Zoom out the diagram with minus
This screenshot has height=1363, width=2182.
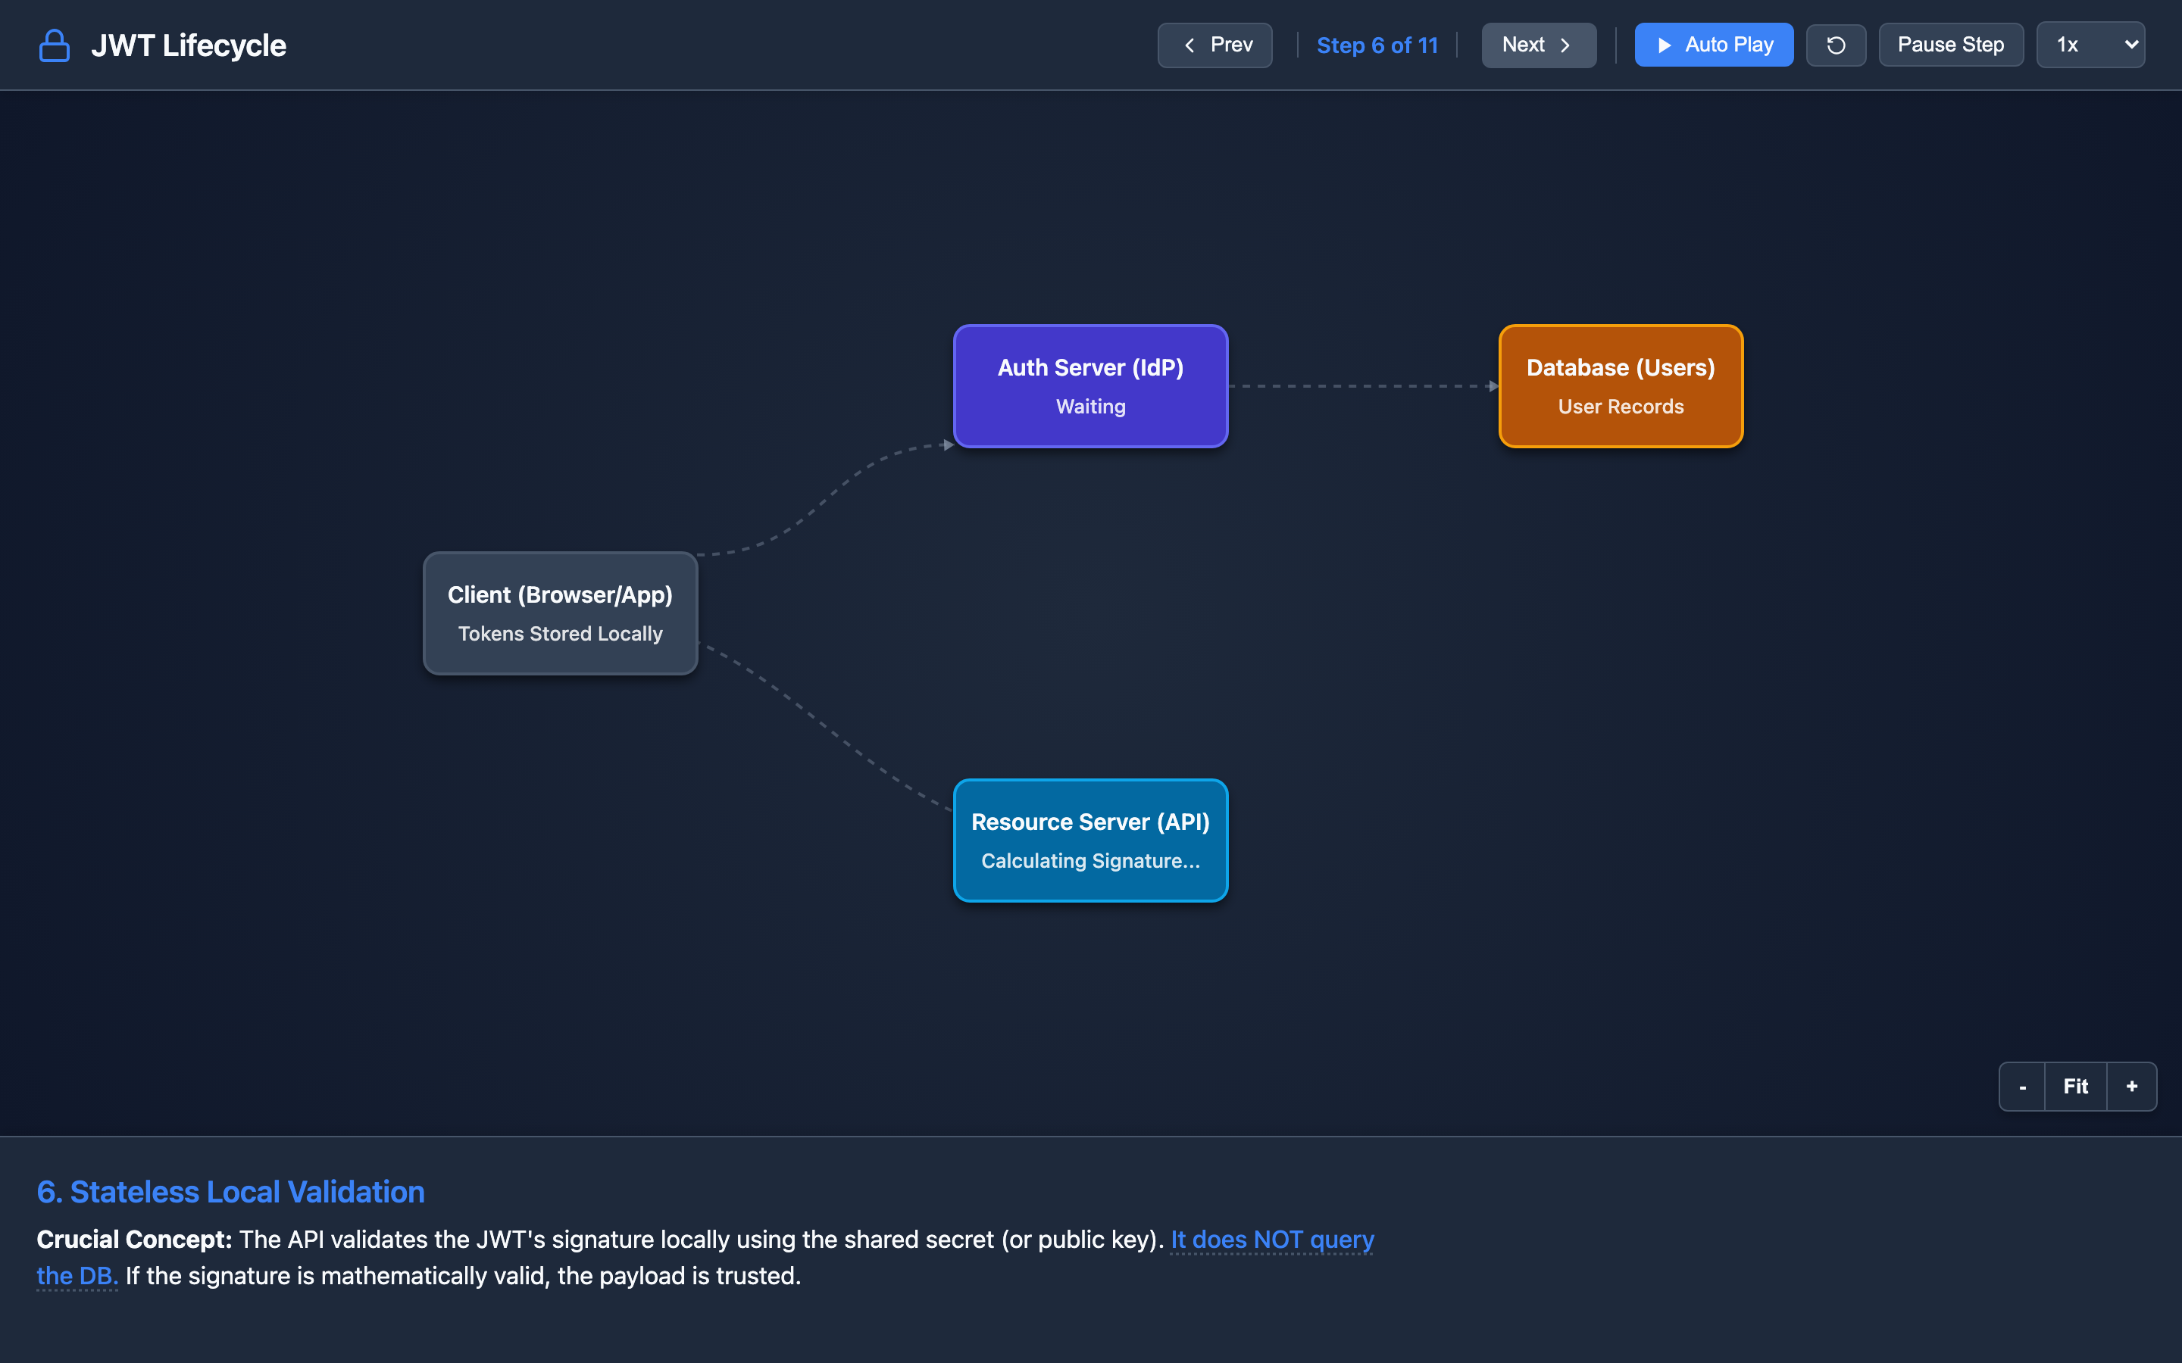tap(2022, 1087)
